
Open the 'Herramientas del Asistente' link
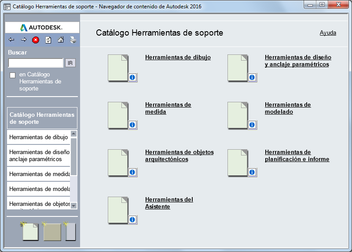point(169,203)
